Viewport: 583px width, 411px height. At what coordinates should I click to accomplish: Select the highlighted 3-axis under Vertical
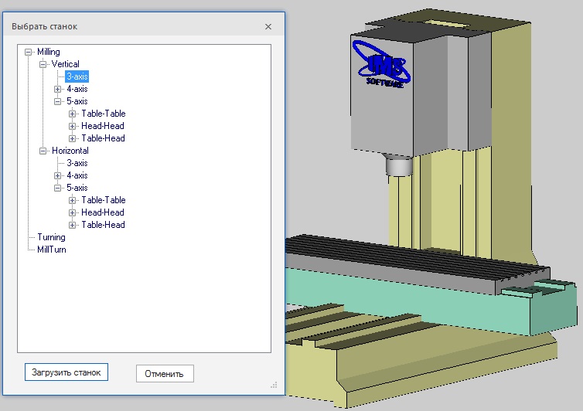pyautogui.click(x=77, y=76)
